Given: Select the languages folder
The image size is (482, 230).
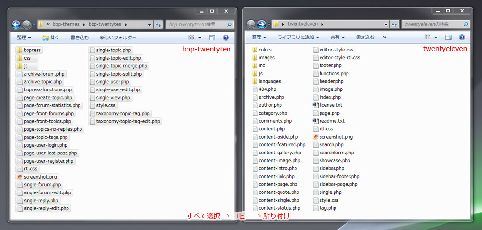Looking at the screenshot, I should tap(269, 81).
